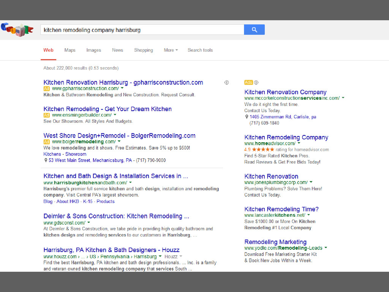Click the info icon beside gpharrisconstruction ad
This screenshot has height=292, width=389.
pyautogui.click(x=226, y=83)
